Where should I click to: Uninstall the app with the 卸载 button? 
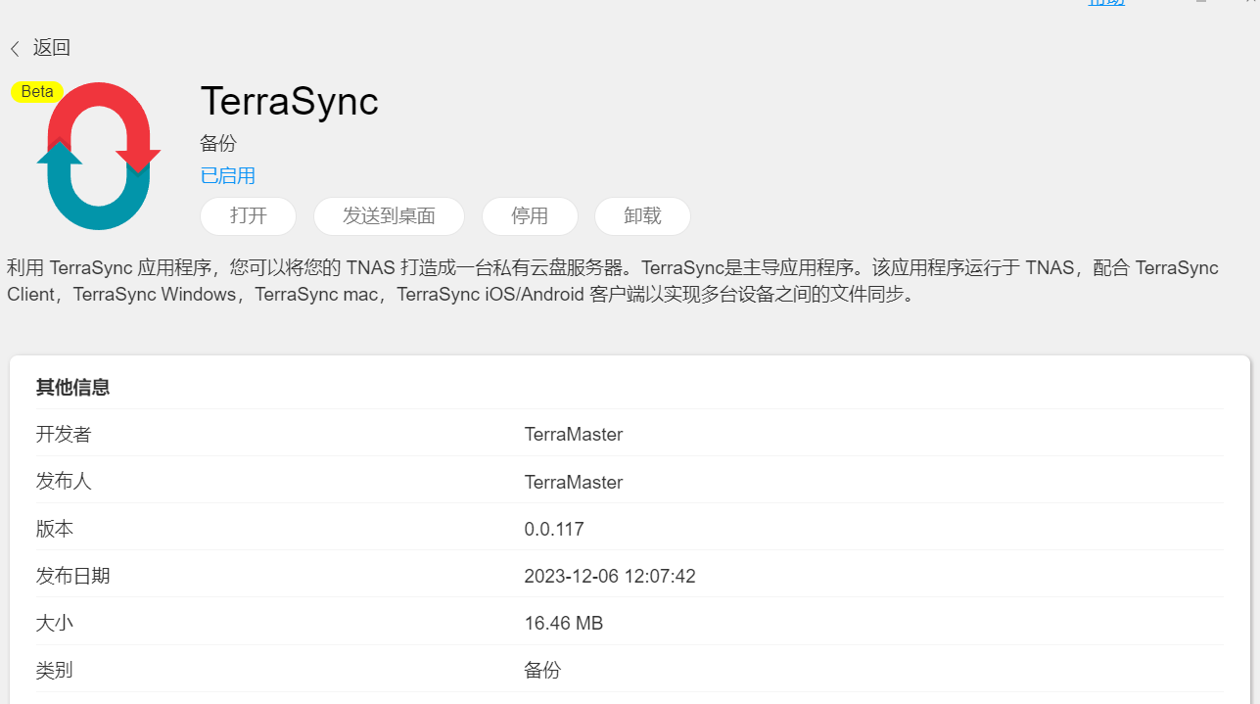(x=642, y=216)
